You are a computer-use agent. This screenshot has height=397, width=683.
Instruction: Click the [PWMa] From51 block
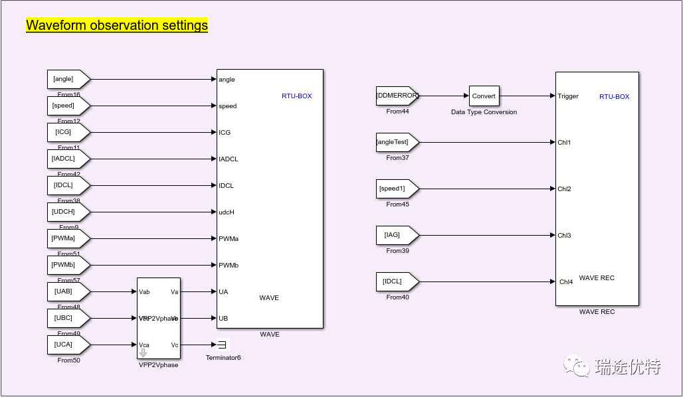pos(66,238)
